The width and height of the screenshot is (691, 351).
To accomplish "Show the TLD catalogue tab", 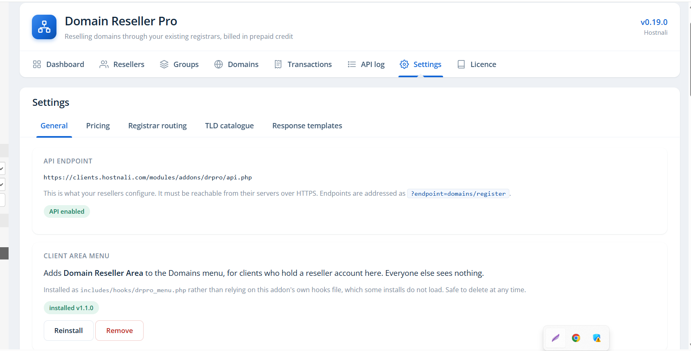I will pyautogui.click(x=230, y=126).
